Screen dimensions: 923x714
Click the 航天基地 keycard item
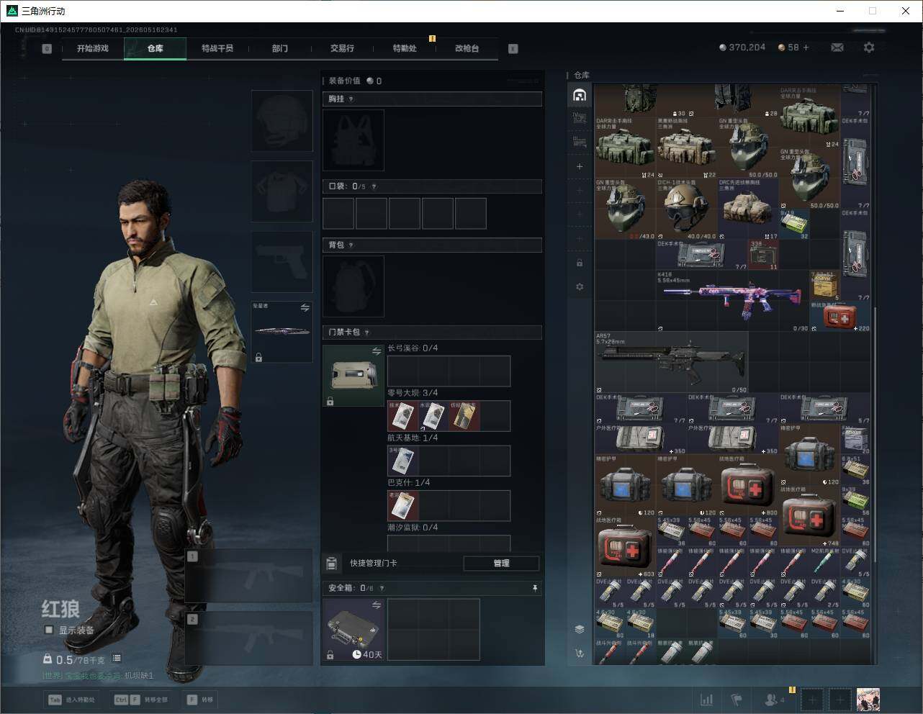pyautogui.click(x=403, y=461)
